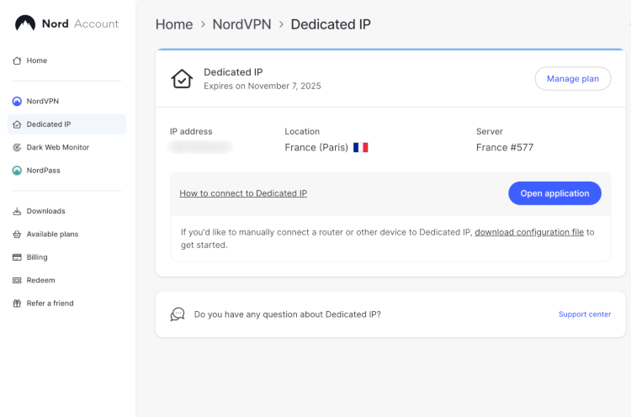Click the Server label
This screenshot has width=631, height=417.
pos(490,131)
